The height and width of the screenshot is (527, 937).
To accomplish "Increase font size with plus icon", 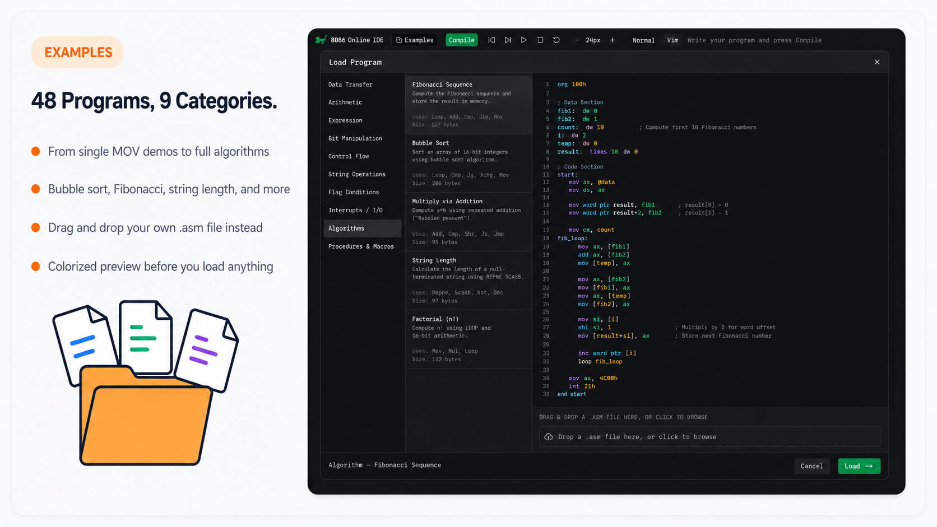I will click(612, 40).
